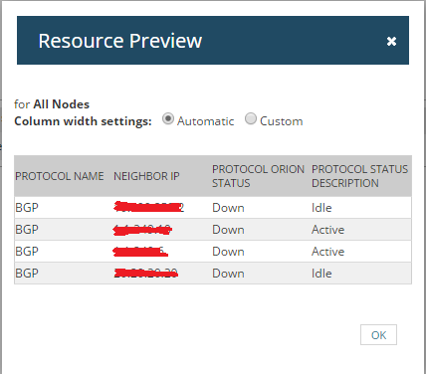Click the Protocol Name column header
426x374 pixels.
point(60,176)
